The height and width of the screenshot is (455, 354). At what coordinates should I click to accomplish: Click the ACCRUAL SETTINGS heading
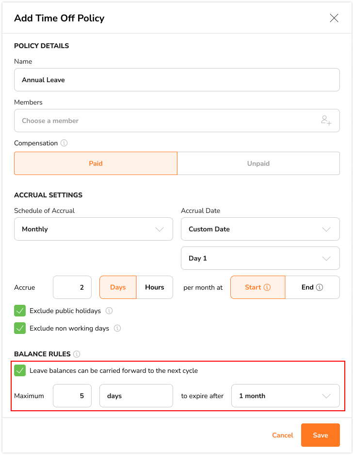[x=48, y=195]
